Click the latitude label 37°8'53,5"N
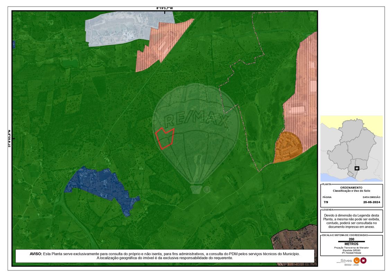392x277 pixels. pyautogui.click(x=9, y=138)
